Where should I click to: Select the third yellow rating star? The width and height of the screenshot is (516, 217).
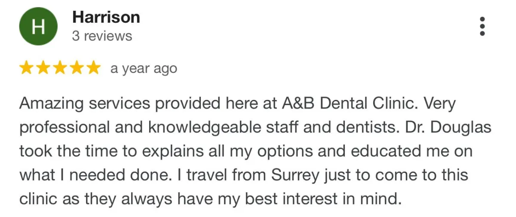59,68
